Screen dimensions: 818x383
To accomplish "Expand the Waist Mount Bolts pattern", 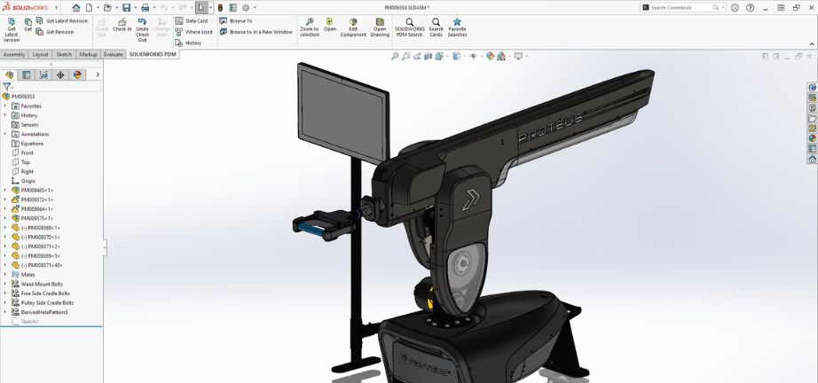I will coord(5,284).
